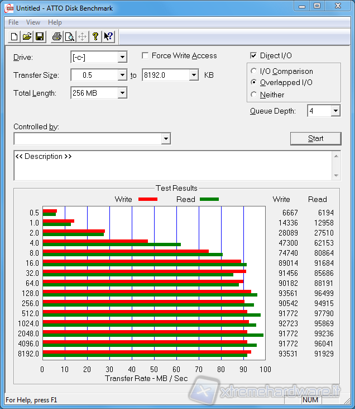Expand the Total Length dropdown
The height and width of the screenshot is (409, 355).
click(122, 93)
